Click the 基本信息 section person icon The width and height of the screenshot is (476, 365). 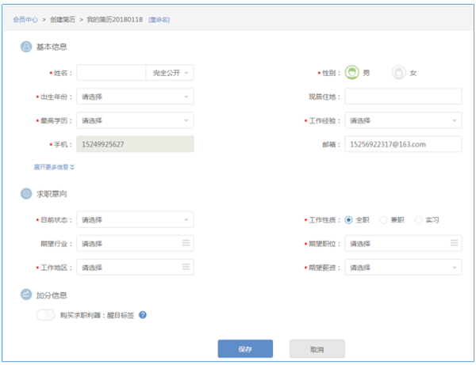click(26, 47)
